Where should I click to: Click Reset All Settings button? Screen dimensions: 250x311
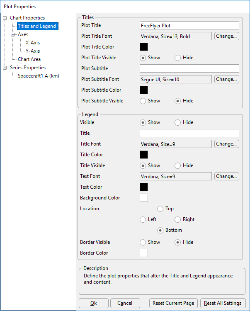[x=223, y=303]
